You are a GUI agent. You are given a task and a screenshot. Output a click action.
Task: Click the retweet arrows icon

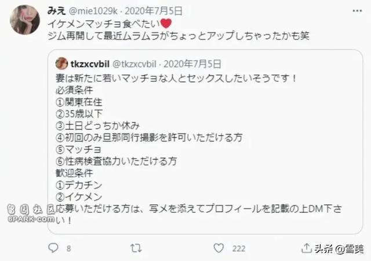click(x=136, y=248)
